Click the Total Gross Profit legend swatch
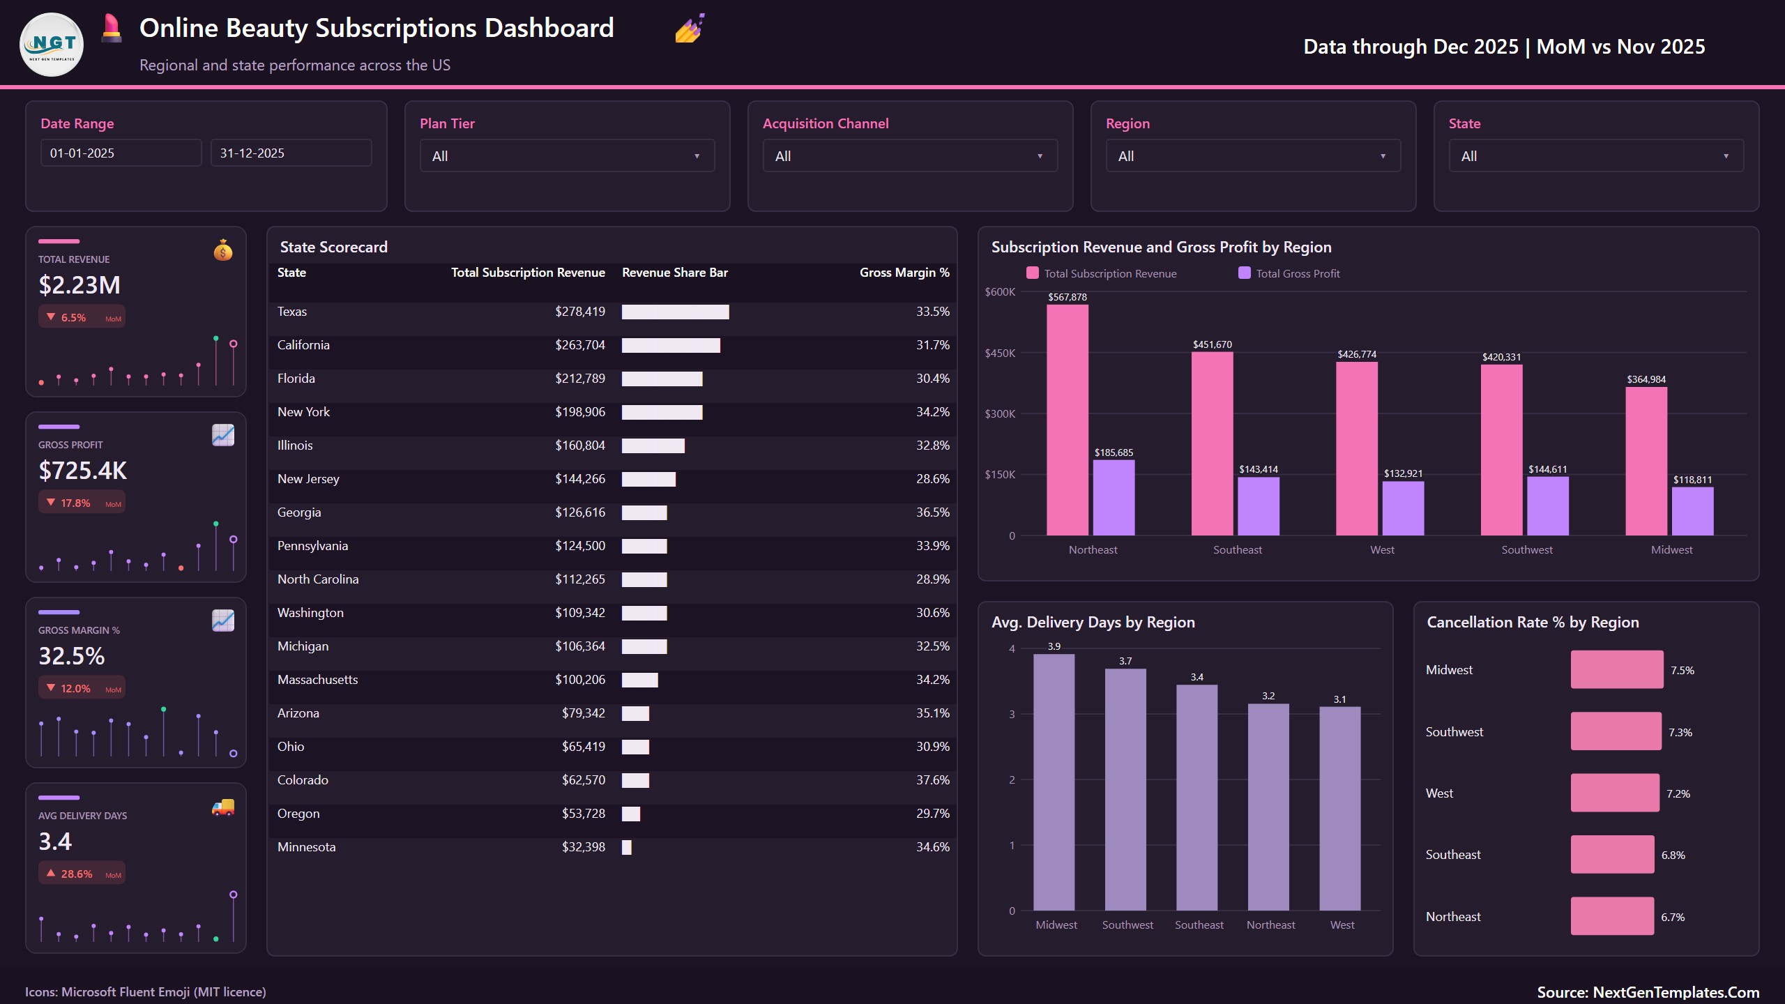Viewport: 1785px width, 1004px height. tap(1245, 273)
